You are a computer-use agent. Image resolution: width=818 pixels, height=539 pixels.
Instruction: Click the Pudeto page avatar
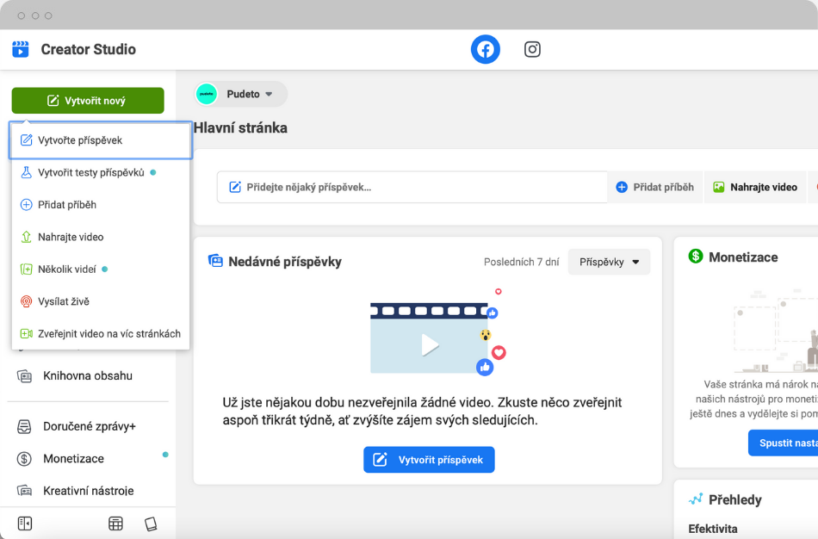pos(207,94)
